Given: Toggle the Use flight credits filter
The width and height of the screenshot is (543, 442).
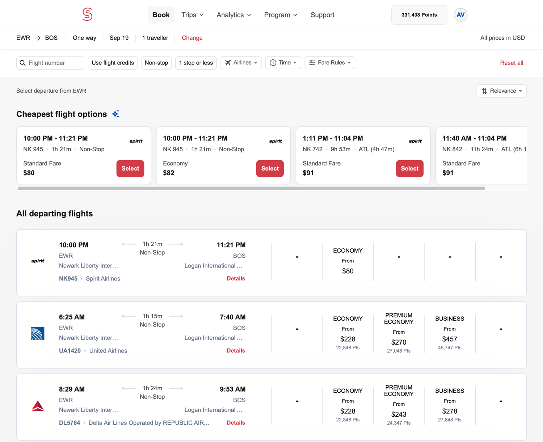Looking at the screenshot, I should click(113, 63).
